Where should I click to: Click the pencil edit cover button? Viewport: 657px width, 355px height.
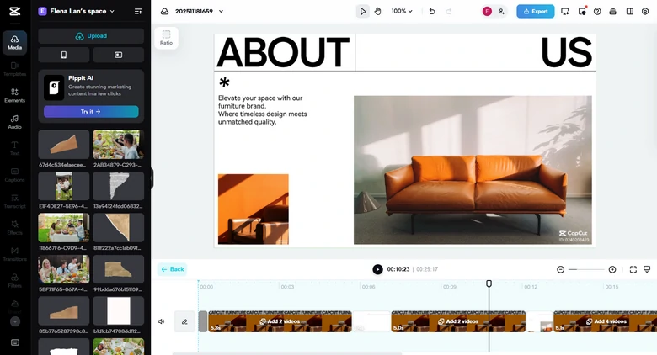click(184, 321)
